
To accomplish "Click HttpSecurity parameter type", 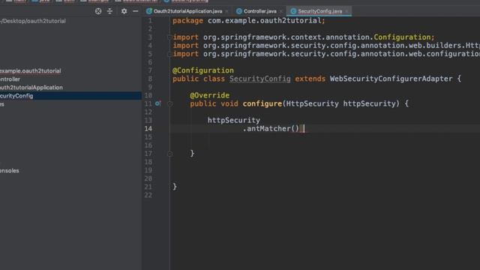I will [312, 103].
